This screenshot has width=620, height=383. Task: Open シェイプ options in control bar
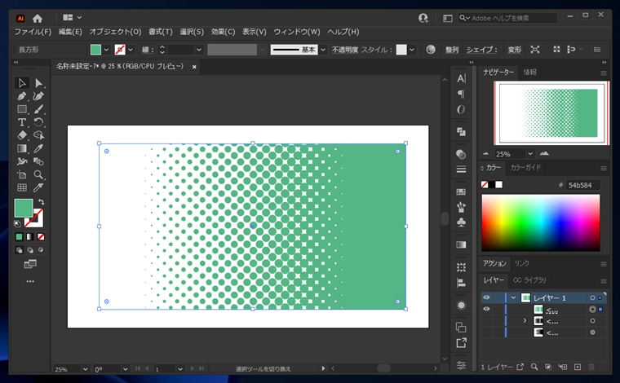click(x=481, y=50)
